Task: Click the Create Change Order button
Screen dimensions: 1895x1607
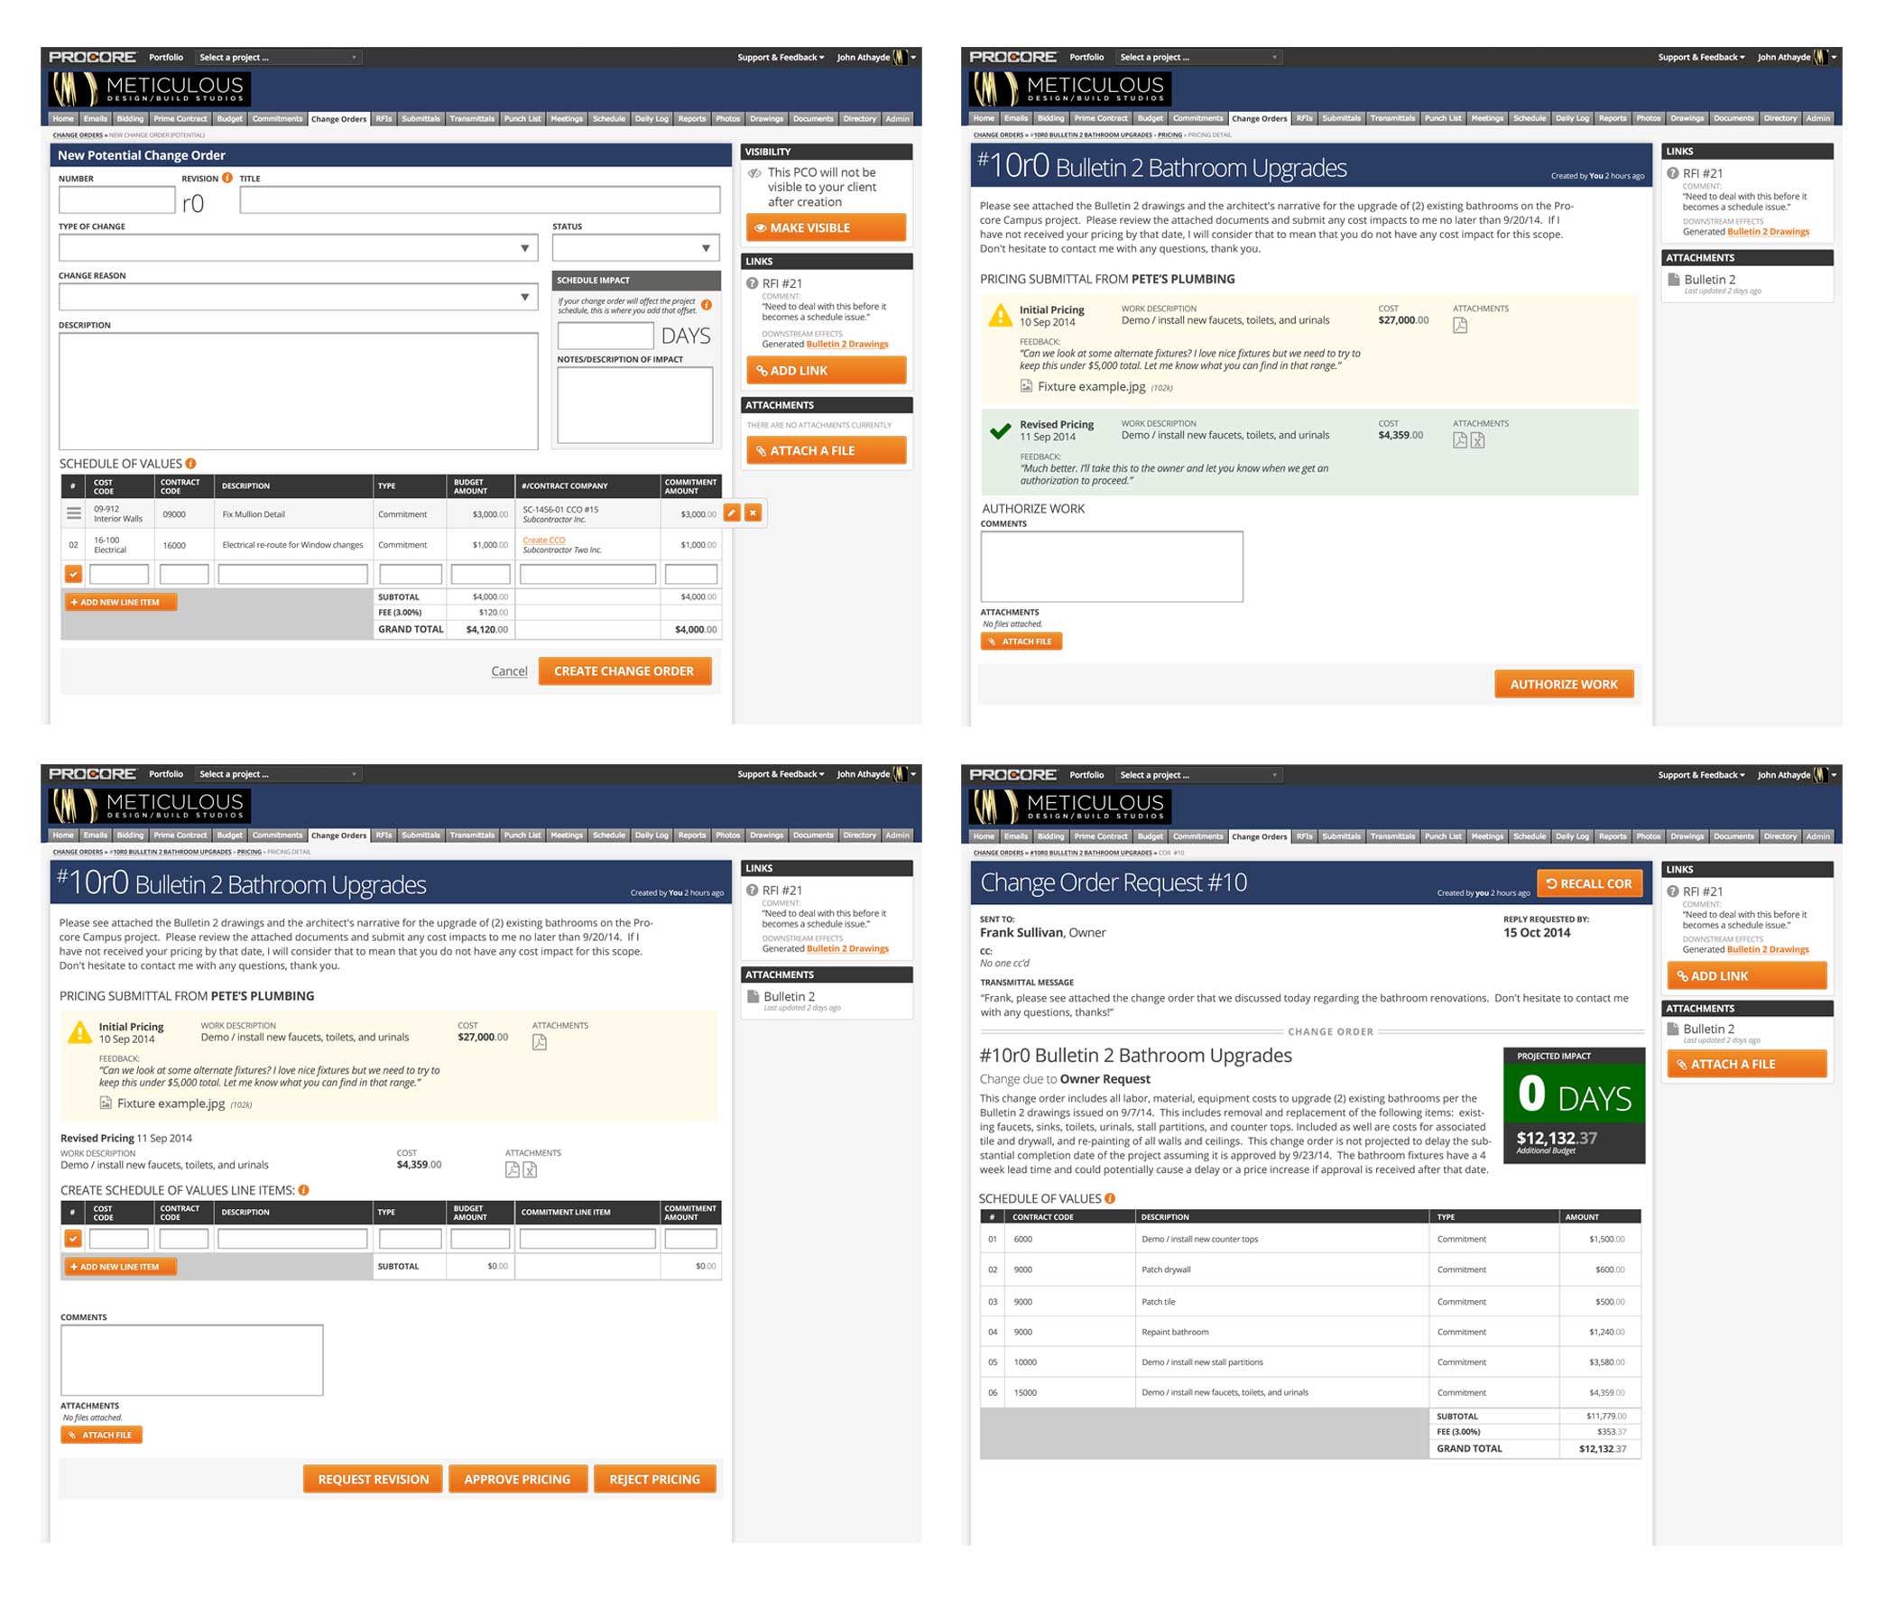Action: [x=624, y=671]
